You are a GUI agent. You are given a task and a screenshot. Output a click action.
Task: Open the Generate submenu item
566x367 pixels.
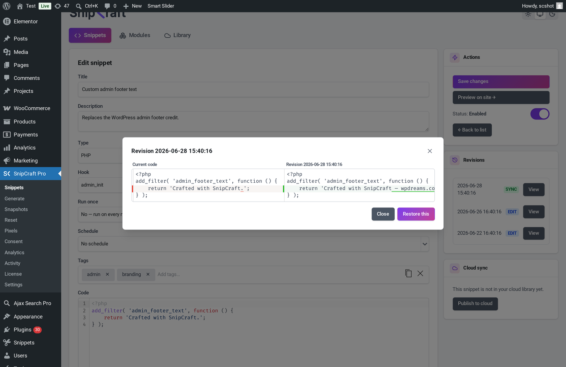click(15, 199)
